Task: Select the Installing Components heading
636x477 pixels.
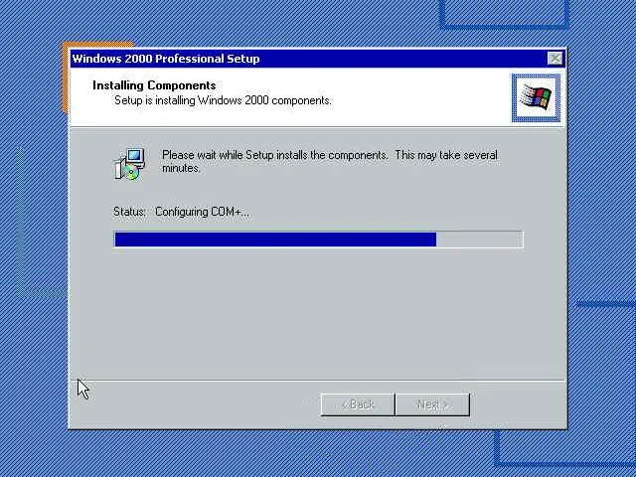Action: click(x=154, y=85)
